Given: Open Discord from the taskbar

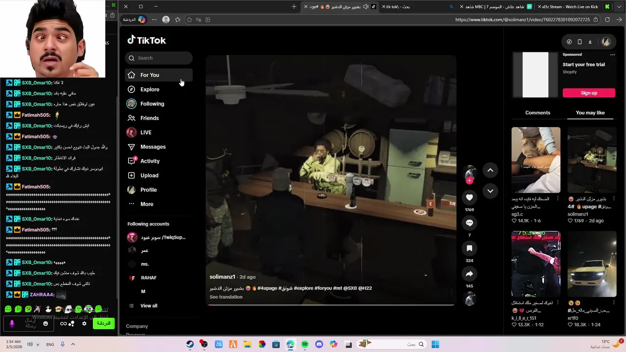Looking at the screenshot, I should pos(319,344).
